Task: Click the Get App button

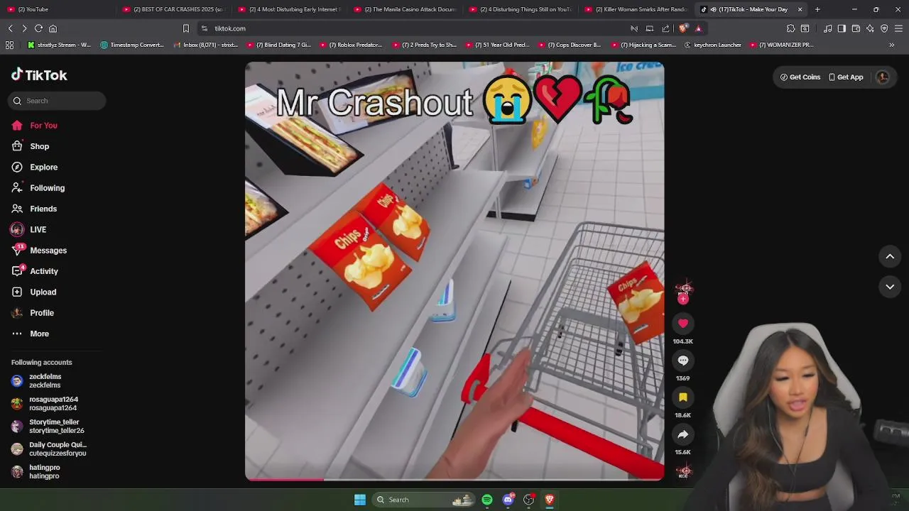Action: [846, 77]
